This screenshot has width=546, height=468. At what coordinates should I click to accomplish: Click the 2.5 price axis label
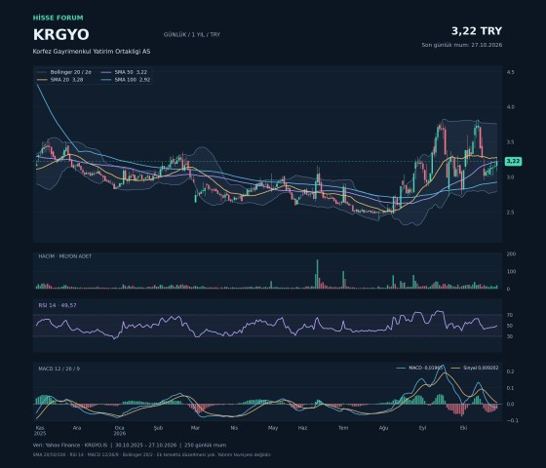[x=511, y=213]
